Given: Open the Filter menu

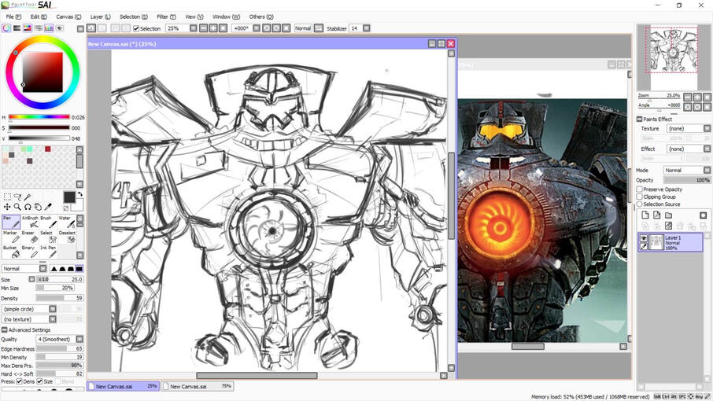Looking at the screenshot, I should 166,17.
